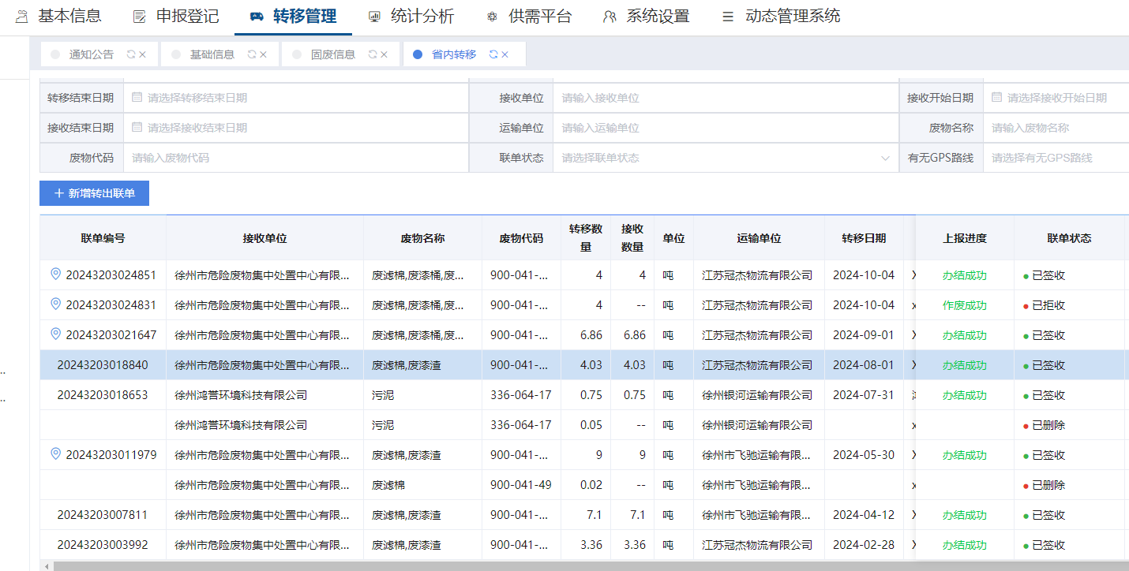Open the 统计分析 menu
This screenshot has width=1129, height=571.
coord(411,16)
